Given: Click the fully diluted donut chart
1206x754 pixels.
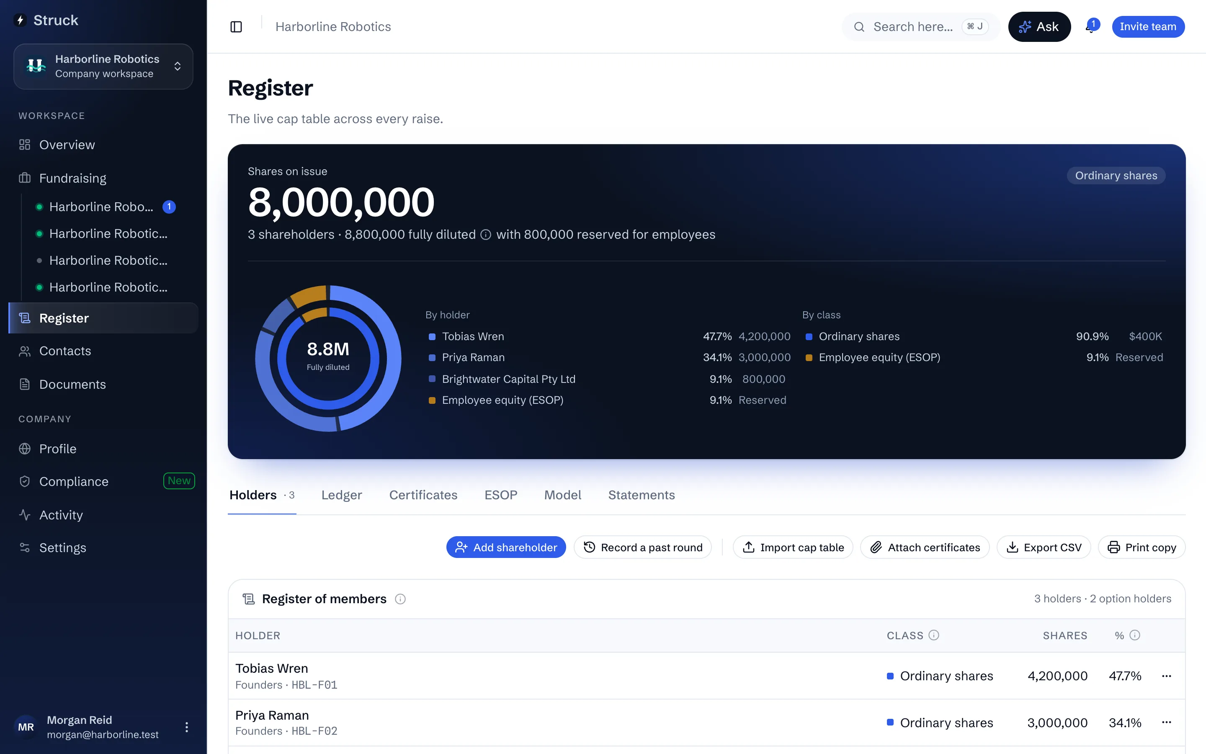Looking at the screenshot, I should click(328, 358).
